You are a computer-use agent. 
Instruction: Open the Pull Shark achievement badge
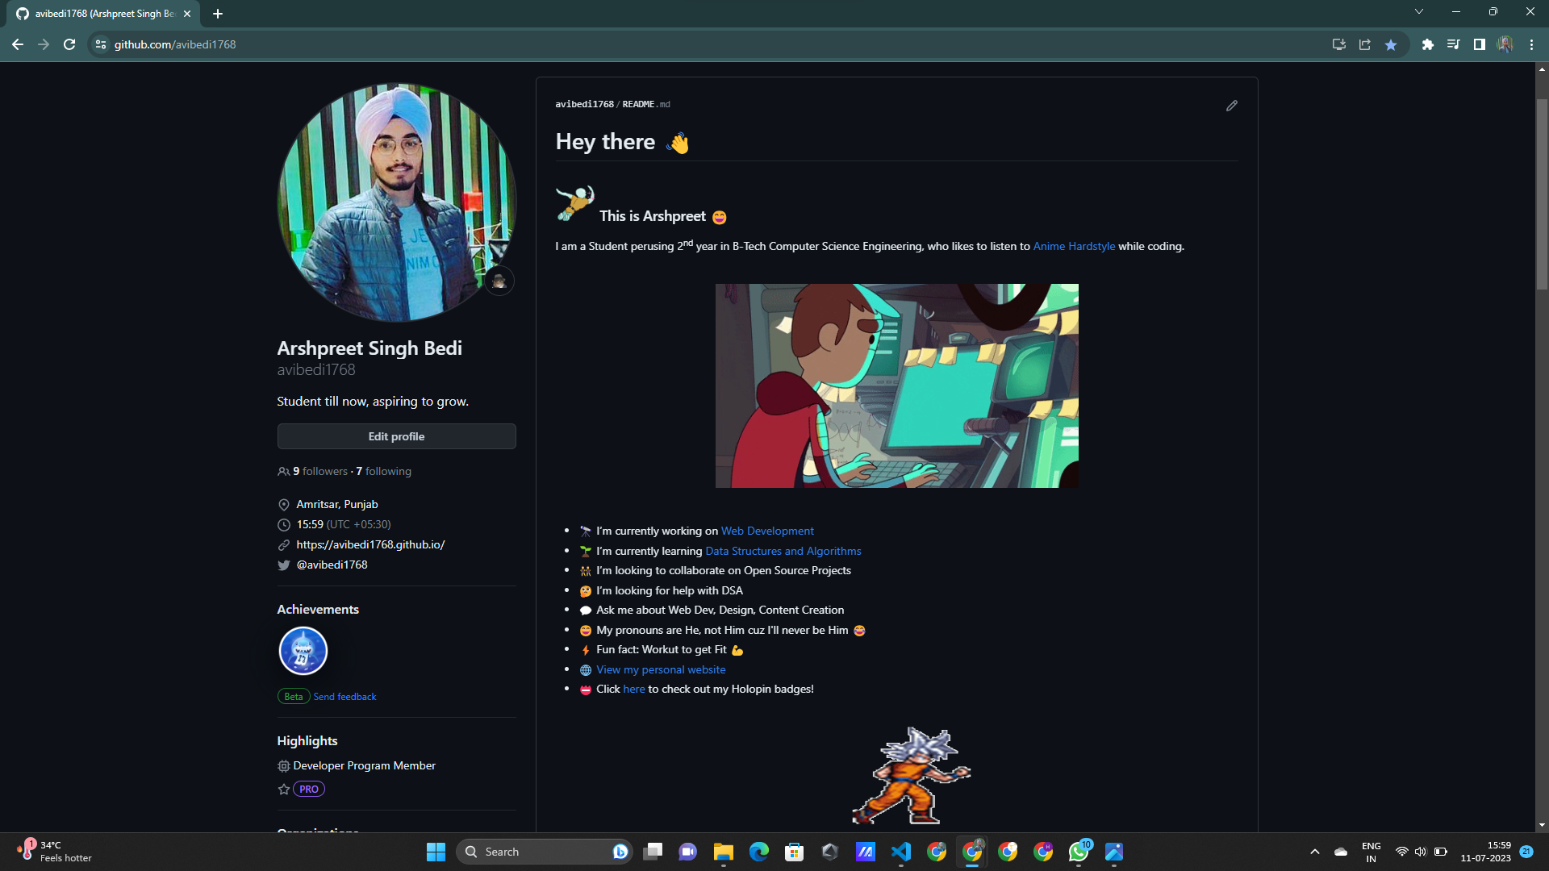303,651
